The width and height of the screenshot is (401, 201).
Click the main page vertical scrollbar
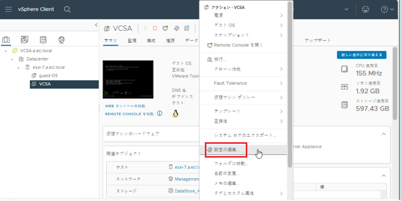click(395, 83)
